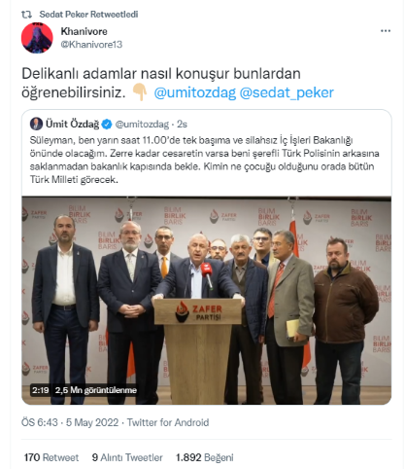This screenshot has height=469, width=405.
Task: Click the @Khanivore13 handle
Action: click(x=91, y=45)
